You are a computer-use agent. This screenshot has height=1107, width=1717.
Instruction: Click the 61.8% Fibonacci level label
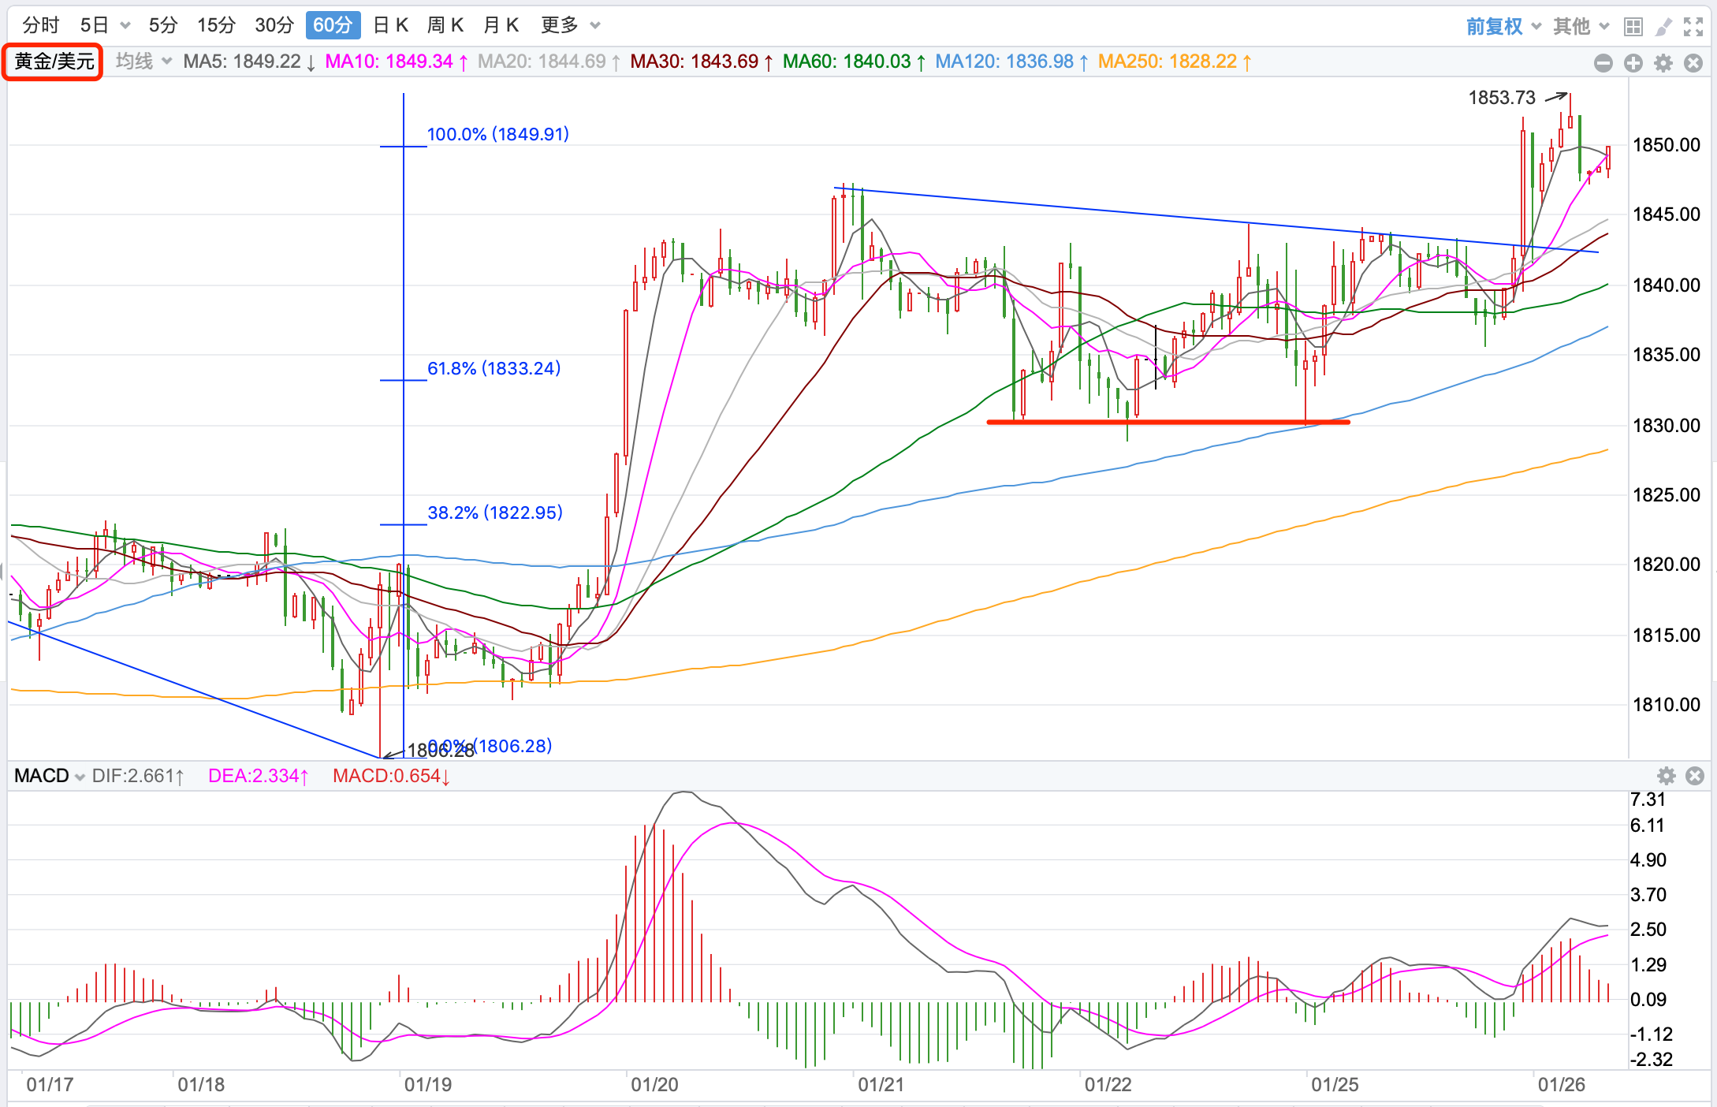coord(493,368)
